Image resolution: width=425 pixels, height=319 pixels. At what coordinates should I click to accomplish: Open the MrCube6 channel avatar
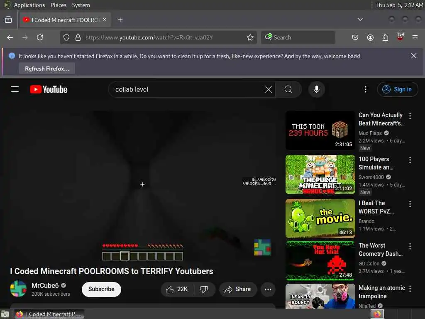click(x=18, y=289)
